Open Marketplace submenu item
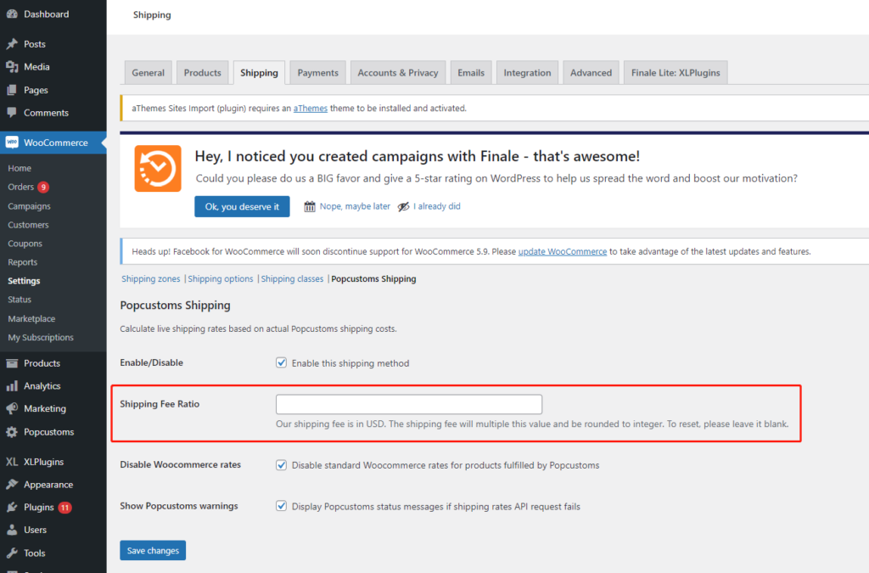 click(x=31, y=318)
